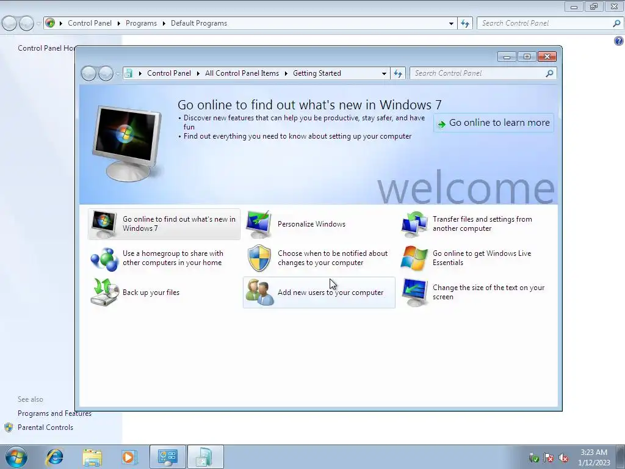This screenshot has width=625, height=469.
Task: Switch to the Getting Started taskbar button
Action: coord(205,457)
